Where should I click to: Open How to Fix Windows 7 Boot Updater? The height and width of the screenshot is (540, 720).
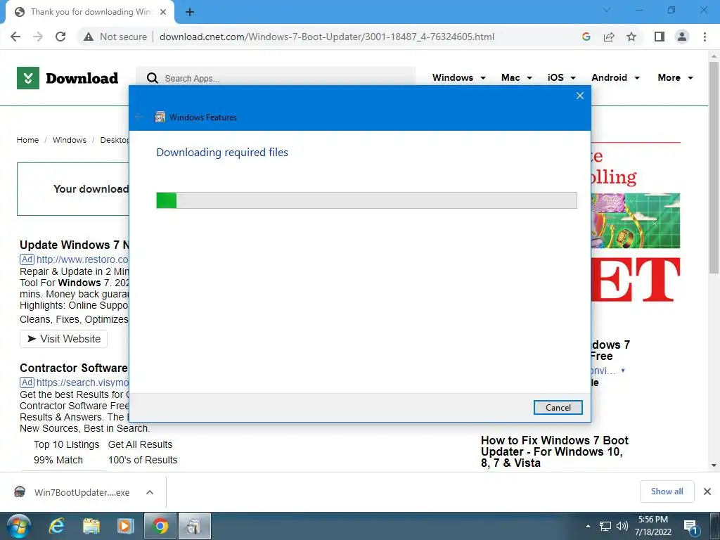(554, 451)
